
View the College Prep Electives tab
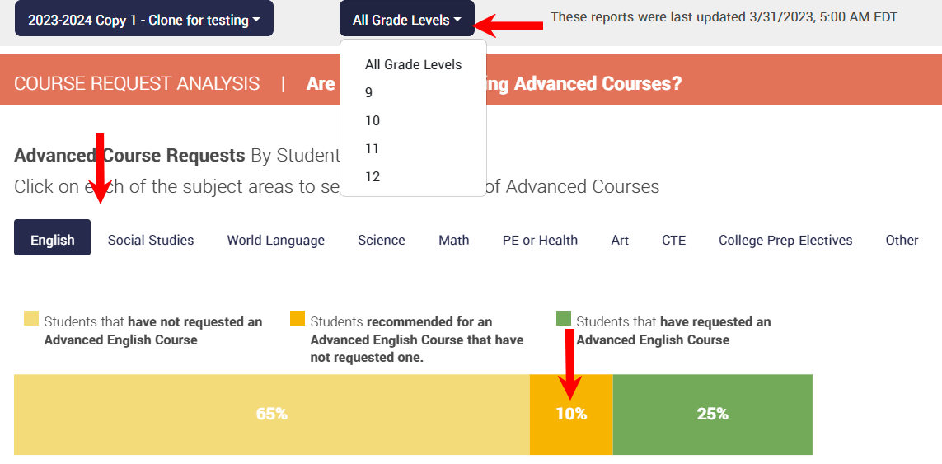pos(785,240)
